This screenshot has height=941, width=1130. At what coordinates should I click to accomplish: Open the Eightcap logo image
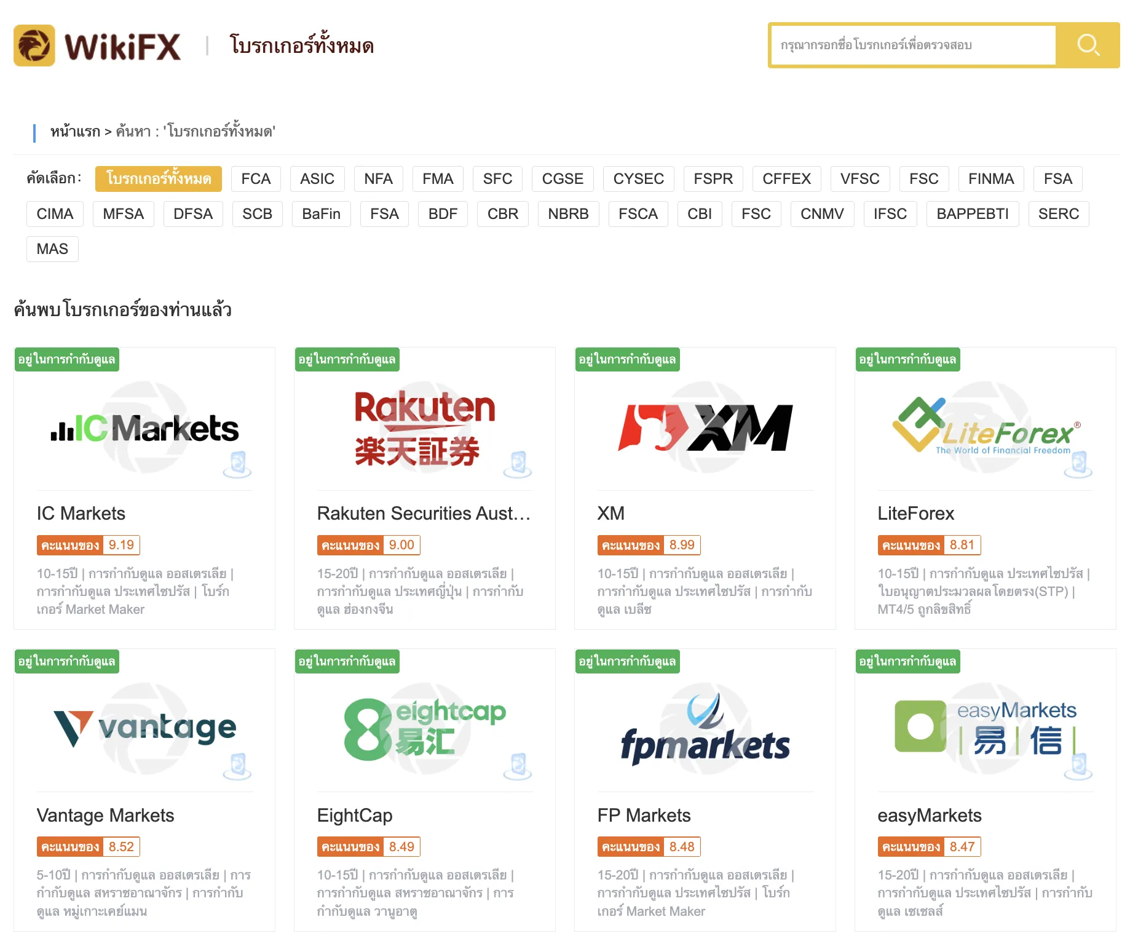tap(425, 729)
